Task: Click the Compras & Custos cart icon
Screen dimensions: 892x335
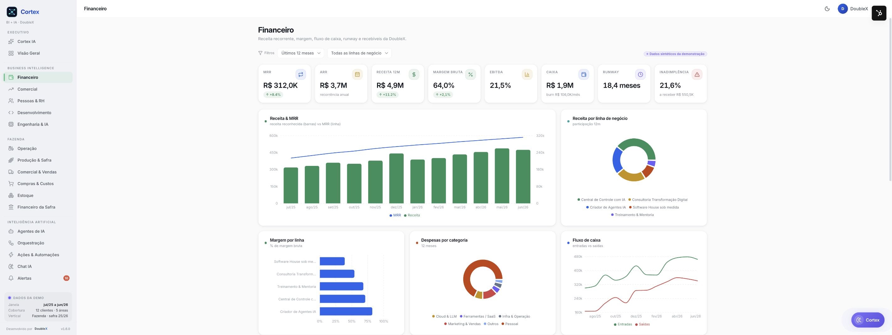Action: click(11, 183)
